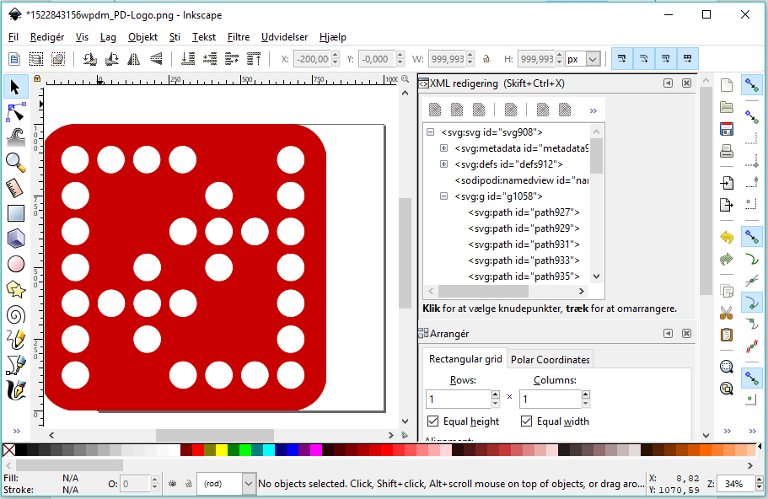
Task: Undo the last action with yellow arrow
Action: click(727, 238)
